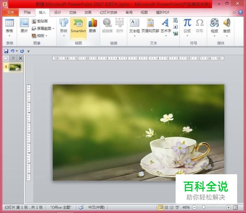Click the 46% zoom level

point(186,207)
